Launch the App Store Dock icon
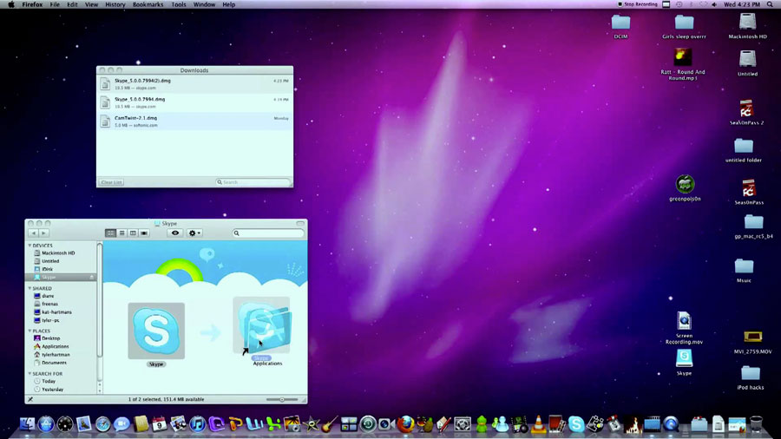 pos(46,424)
